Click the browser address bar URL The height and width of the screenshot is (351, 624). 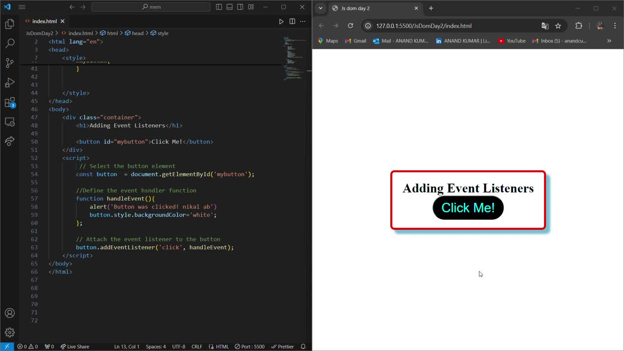pyautogui.click(x=424, y=26)
